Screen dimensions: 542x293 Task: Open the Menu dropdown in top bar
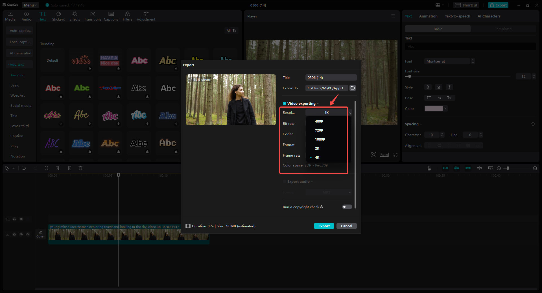click(x=30, y=5)
